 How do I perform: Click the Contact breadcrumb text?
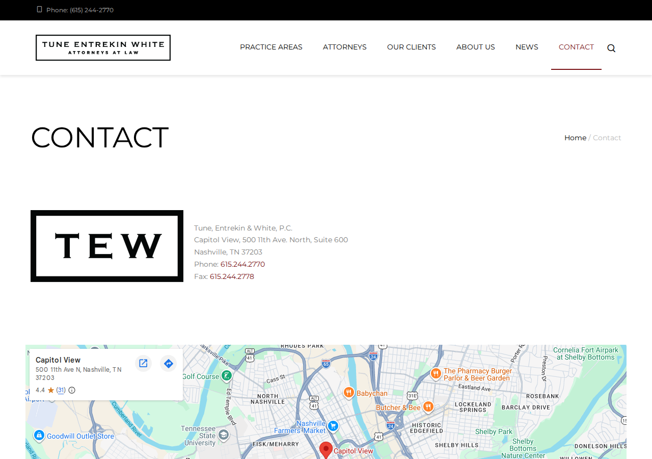click(607, 138)
